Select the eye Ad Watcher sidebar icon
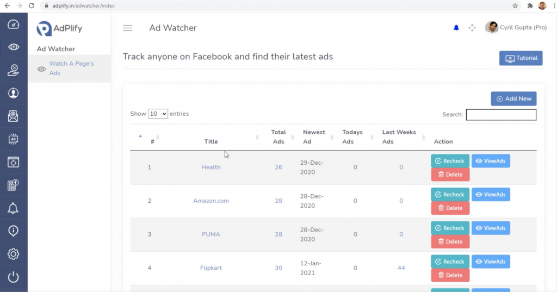The width and height of the screenshot is (557, 292). point(14,47)
